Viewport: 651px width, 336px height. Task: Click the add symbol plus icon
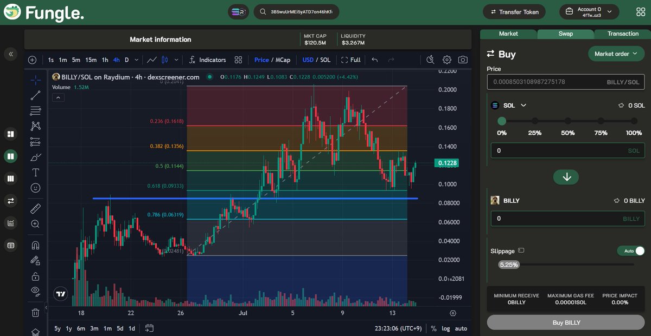tap(33, 60)
